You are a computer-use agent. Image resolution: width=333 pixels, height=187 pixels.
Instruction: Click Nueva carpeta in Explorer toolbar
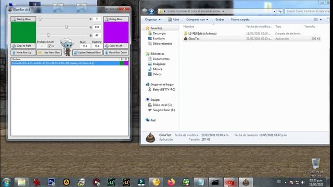(x=240, y=20)
